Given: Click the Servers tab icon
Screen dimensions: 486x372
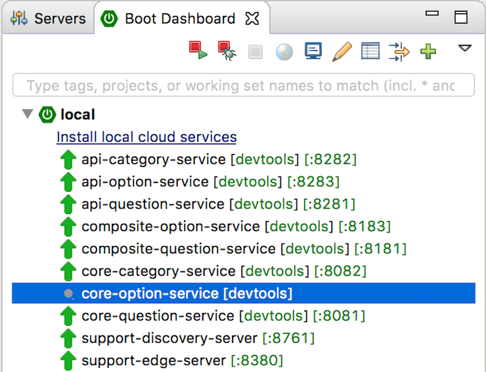Looking at the screenshot, I should (19, 18).
